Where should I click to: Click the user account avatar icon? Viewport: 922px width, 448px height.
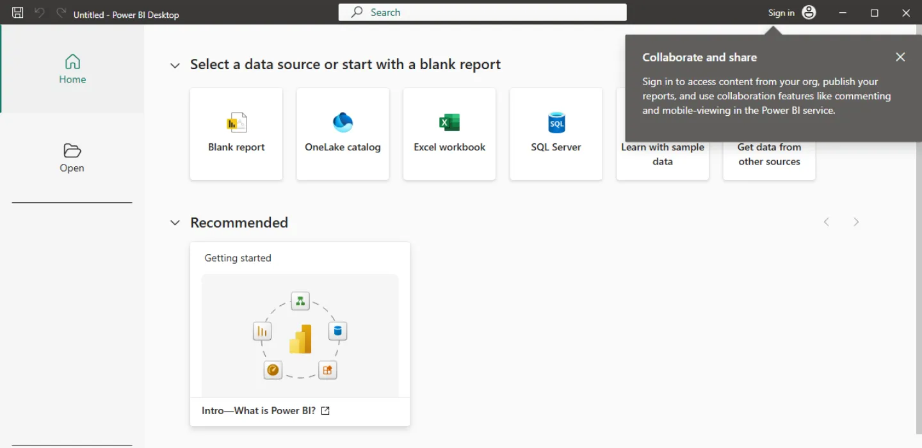tap(809, 13)
